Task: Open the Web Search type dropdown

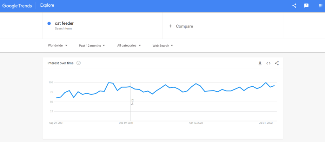Action: [x=163, y=46]
